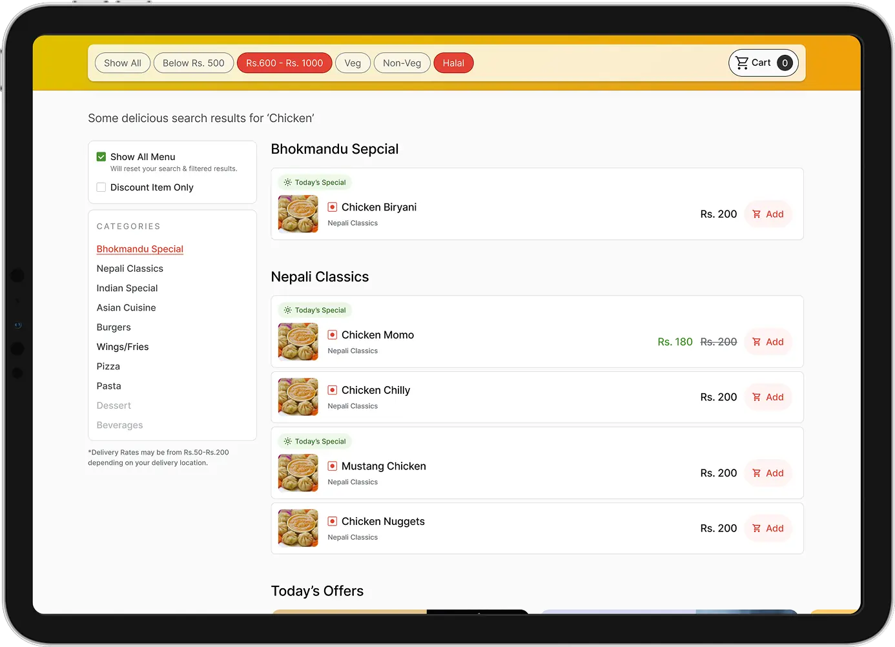Open Dessert category
This screenshot has width=895, height=647.
click(x=114, y=406)
